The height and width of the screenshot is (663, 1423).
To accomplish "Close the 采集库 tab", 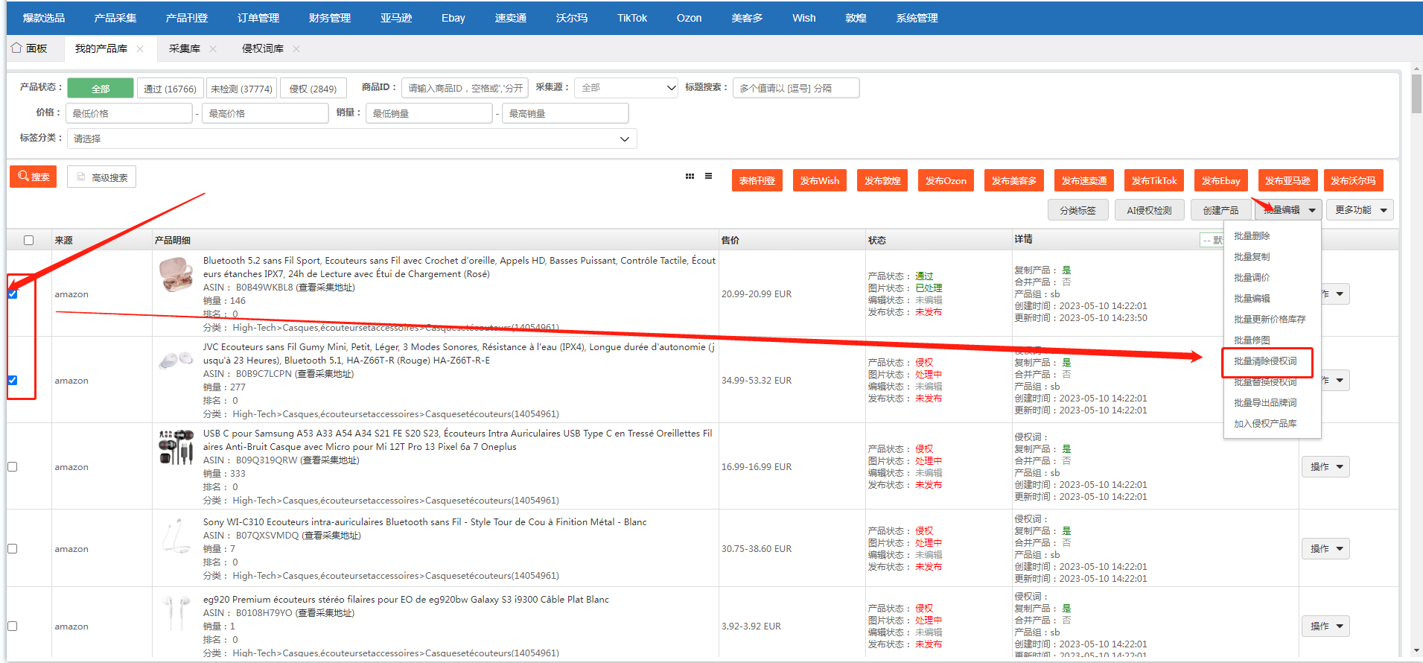I will click(213, 49).
